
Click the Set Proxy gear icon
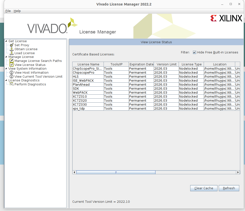pyautogui.click(x=12, y=45)
